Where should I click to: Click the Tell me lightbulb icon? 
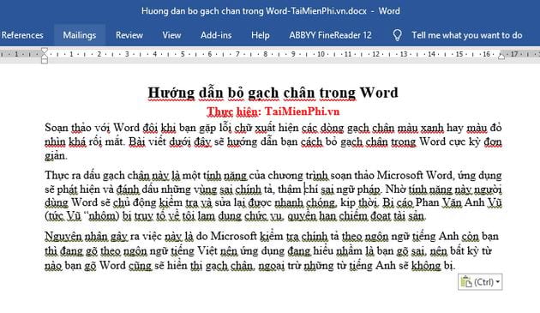397,35
